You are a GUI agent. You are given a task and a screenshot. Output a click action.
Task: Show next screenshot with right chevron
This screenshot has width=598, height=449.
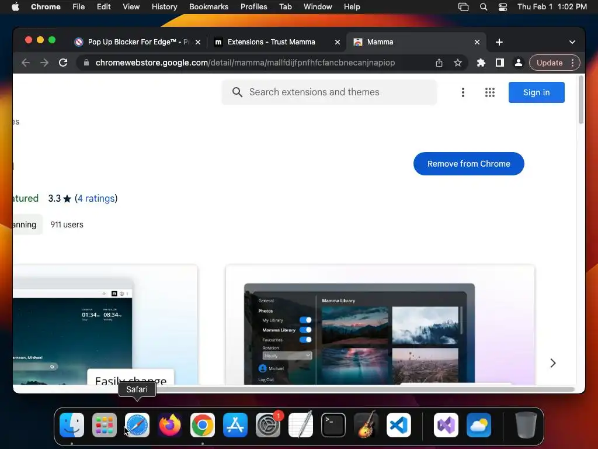click(x=553, y=363)
